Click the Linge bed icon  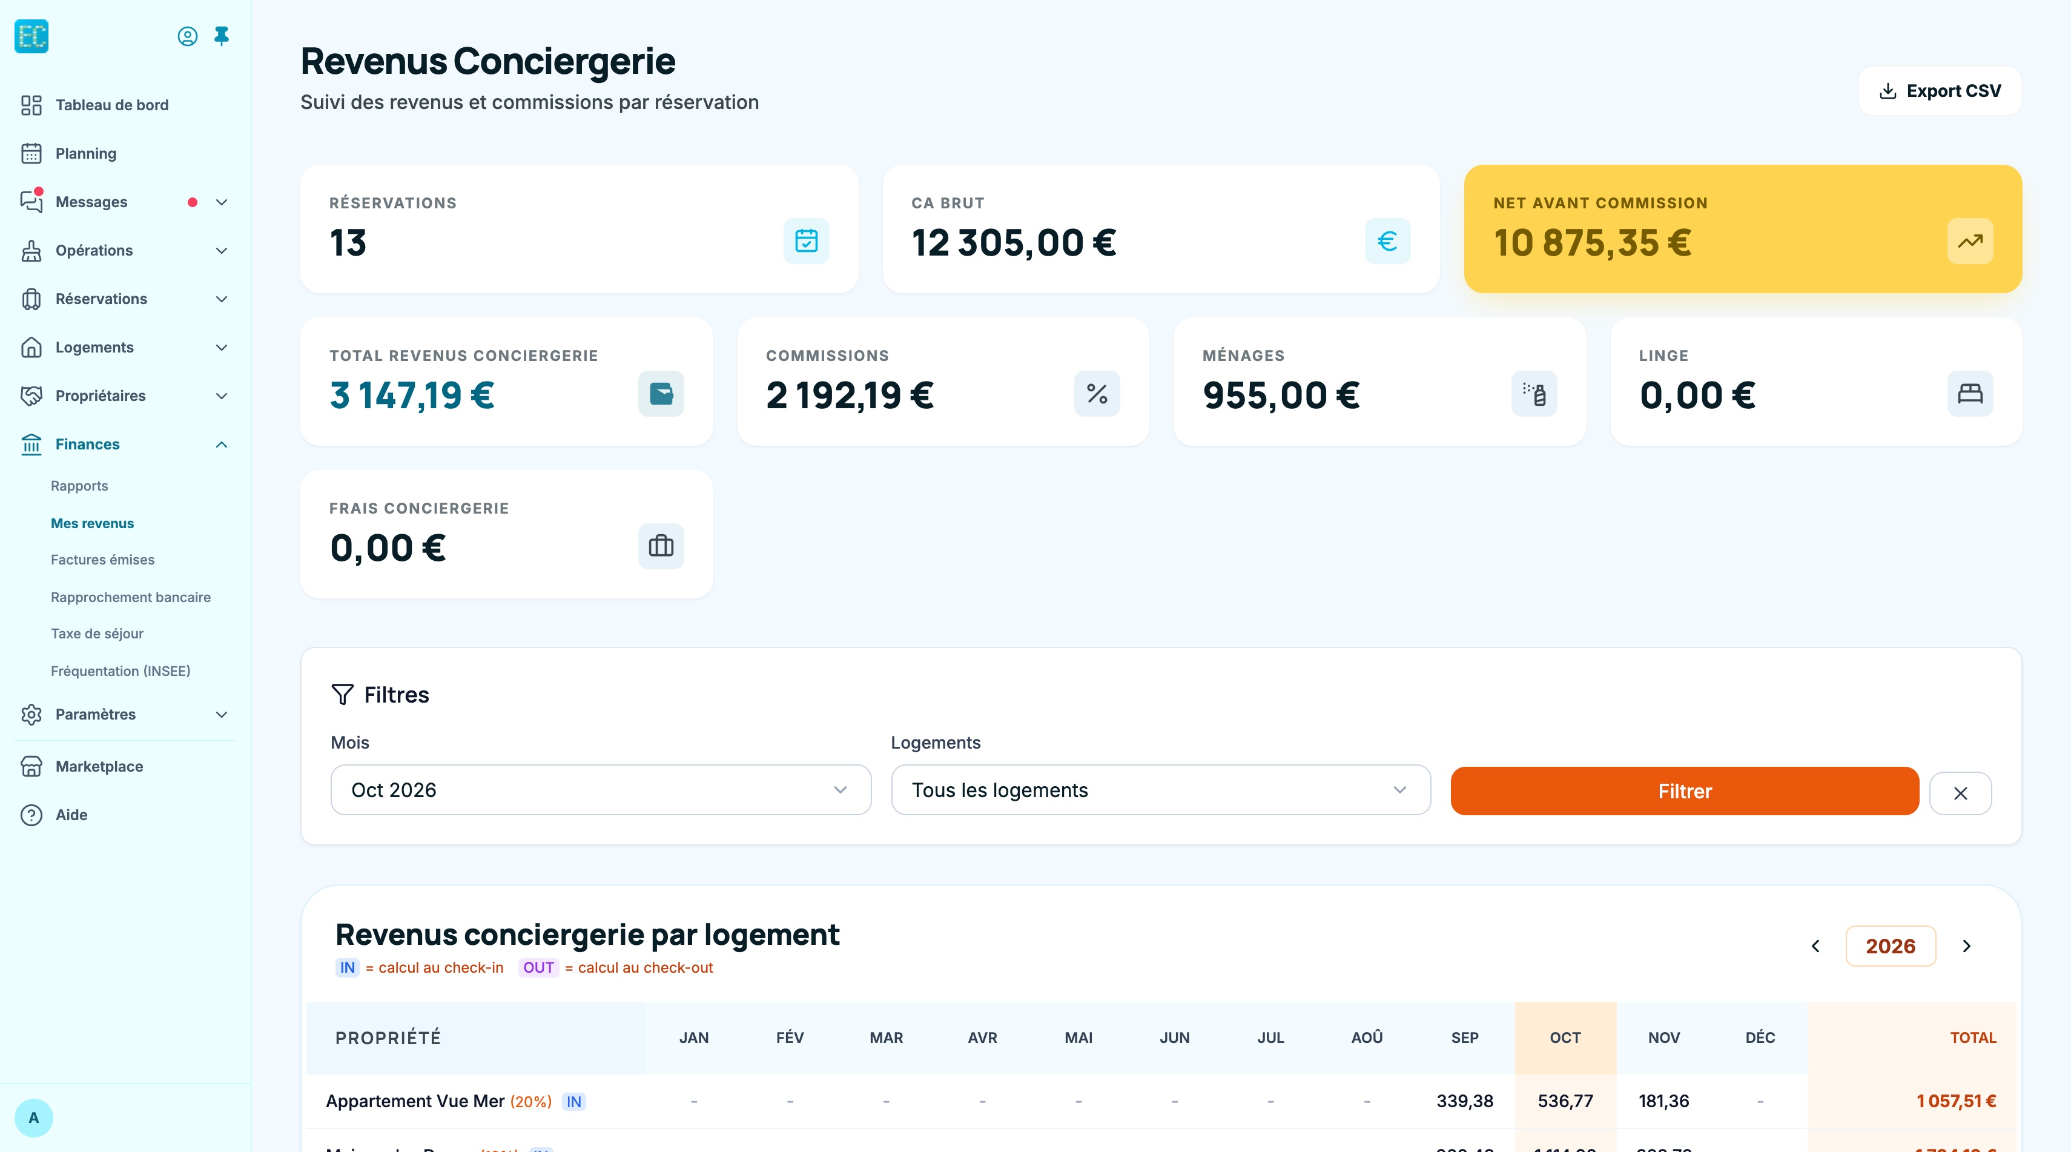1970,393
